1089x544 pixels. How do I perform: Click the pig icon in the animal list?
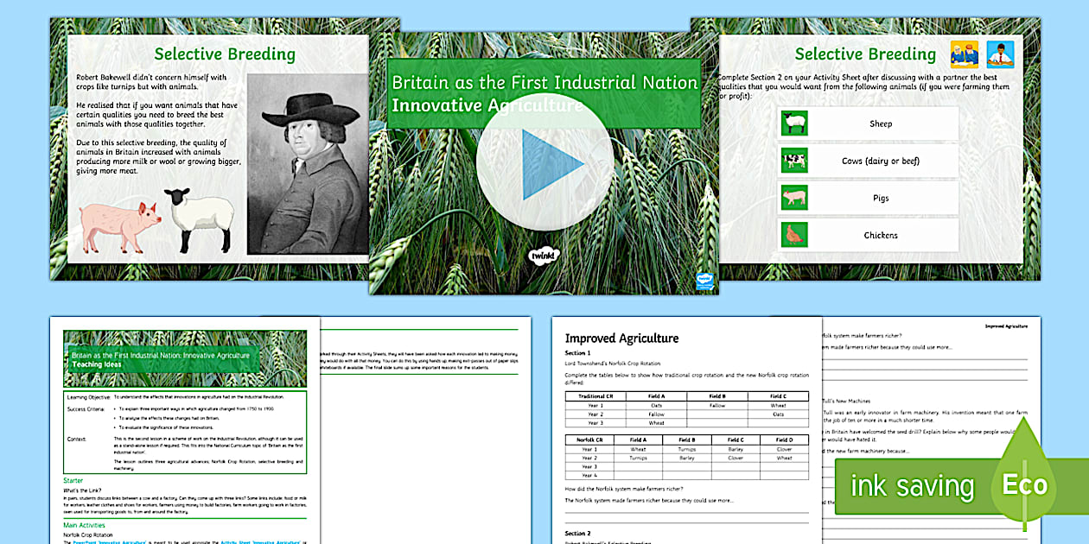pos(793,198)
